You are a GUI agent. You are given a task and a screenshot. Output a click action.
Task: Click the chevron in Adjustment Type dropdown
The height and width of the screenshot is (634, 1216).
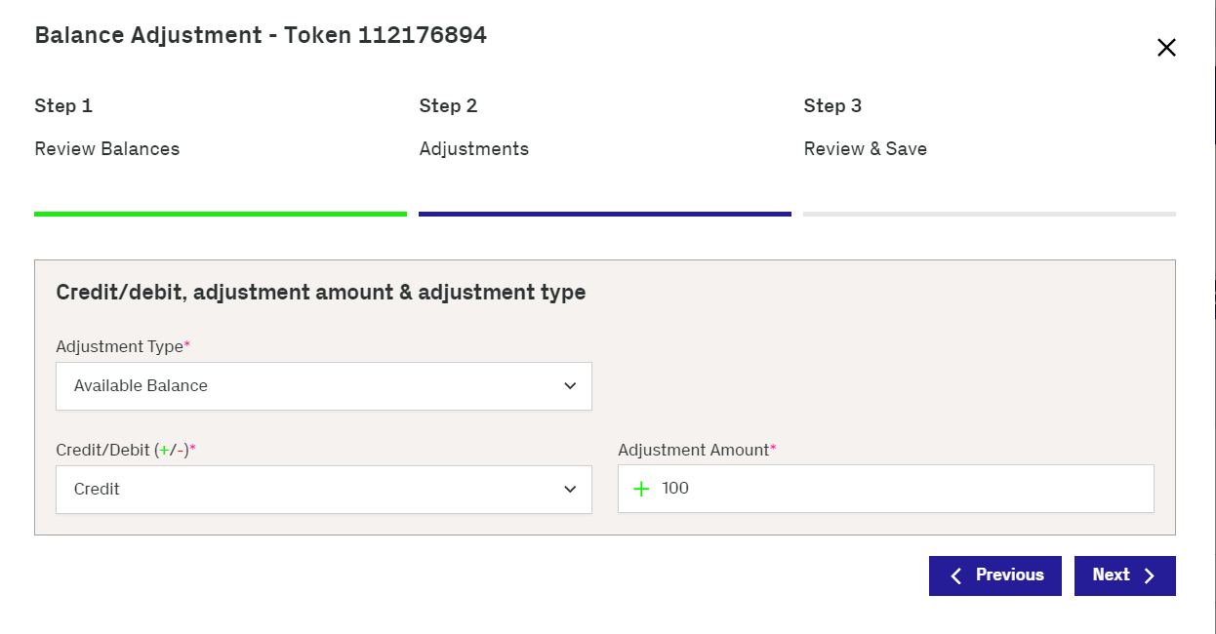point(570,386)
